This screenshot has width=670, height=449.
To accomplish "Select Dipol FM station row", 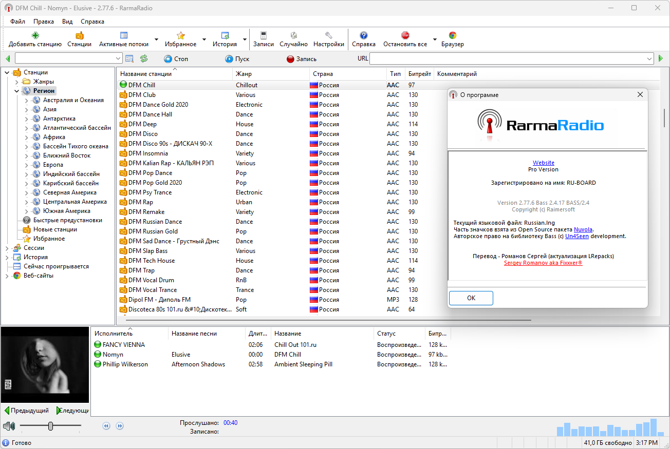I will point(388,300).
